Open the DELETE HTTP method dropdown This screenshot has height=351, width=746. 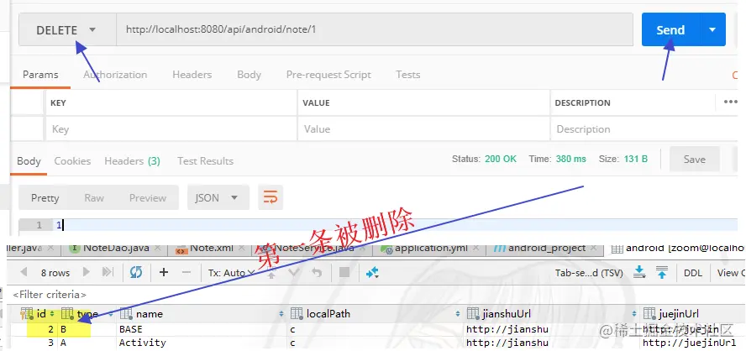tap(67, 29)
